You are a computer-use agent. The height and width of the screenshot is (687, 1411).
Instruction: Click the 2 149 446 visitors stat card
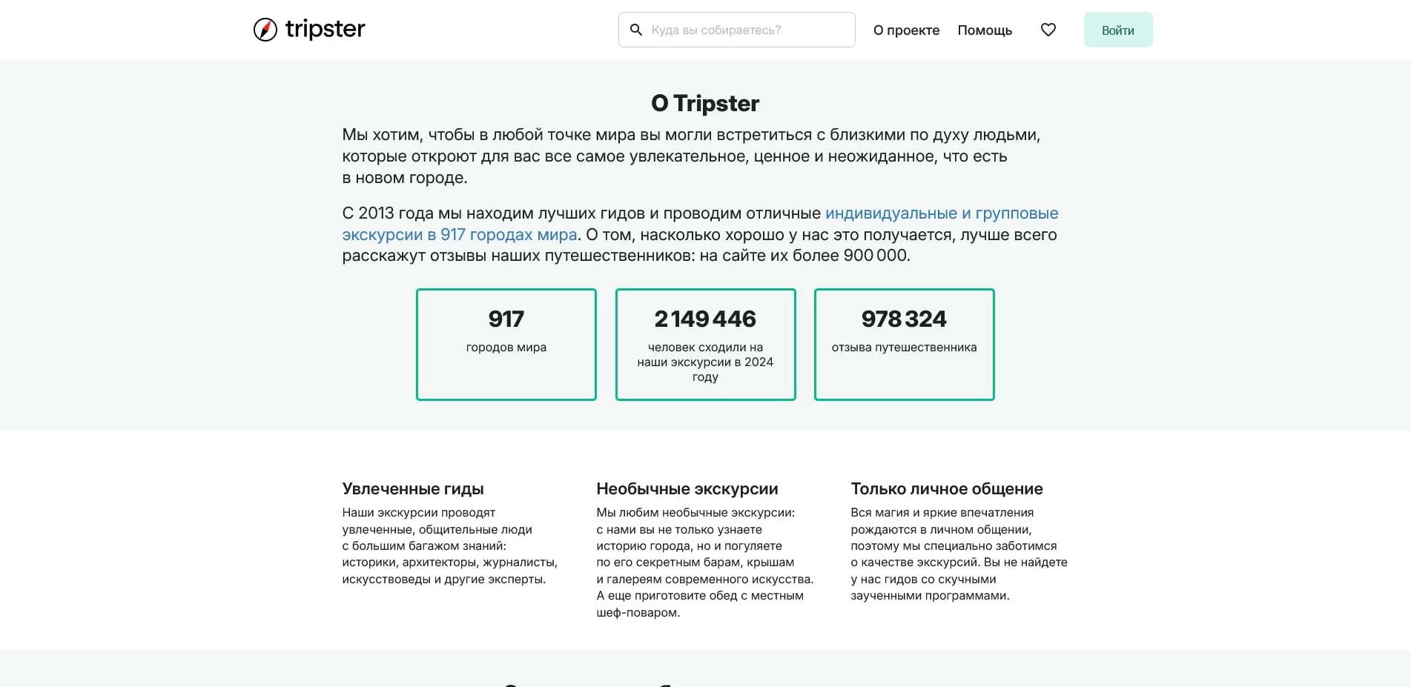[705, 344]
